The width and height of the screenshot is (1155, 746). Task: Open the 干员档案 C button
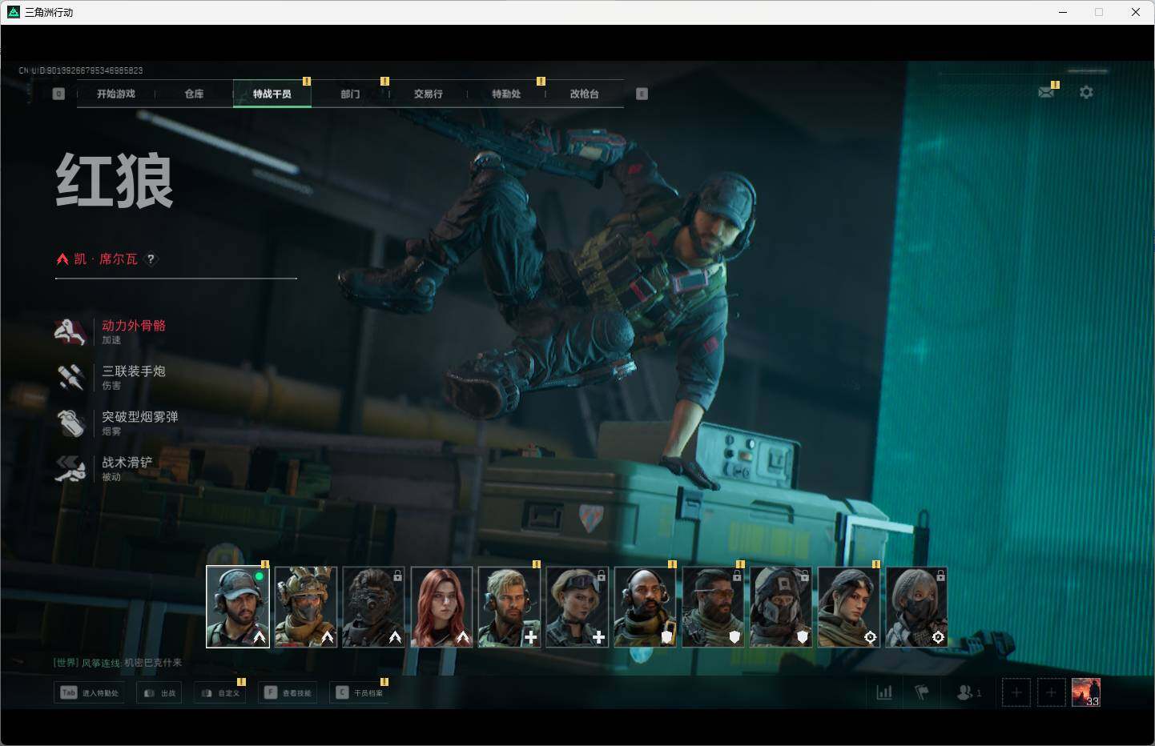pyautogui.click(x=359, y=692)
